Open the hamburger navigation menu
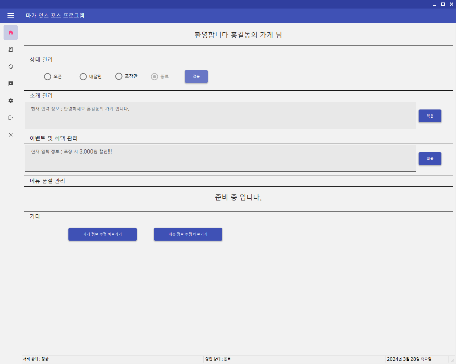The width and height of the screenshot is (456, 364). coord(11,16)
